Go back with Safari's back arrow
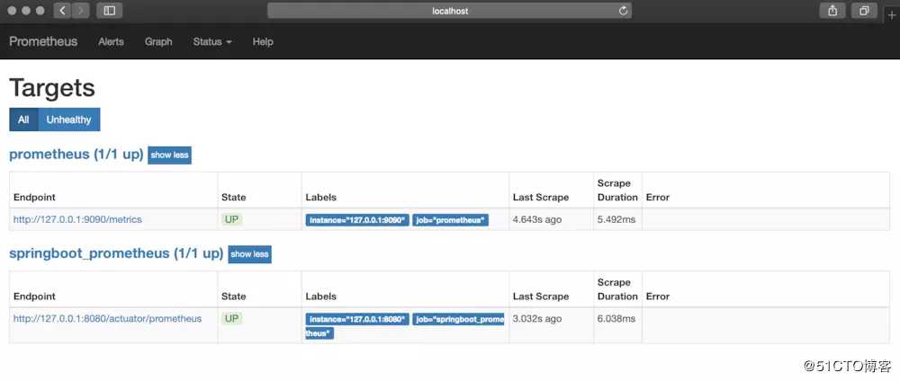The image size is (900, 381). pos(63,10)
